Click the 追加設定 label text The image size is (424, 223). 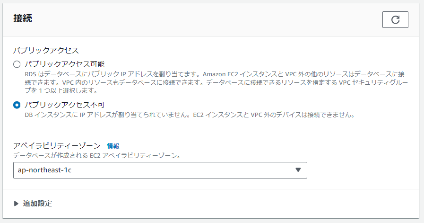click(37, 204)
